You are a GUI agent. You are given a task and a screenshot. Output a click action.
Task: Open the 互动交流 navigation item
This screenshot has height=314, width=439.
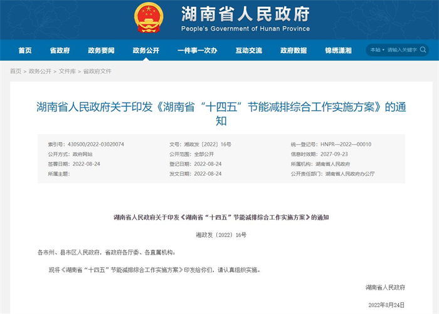pyautogui.click(x=249, y=51)
